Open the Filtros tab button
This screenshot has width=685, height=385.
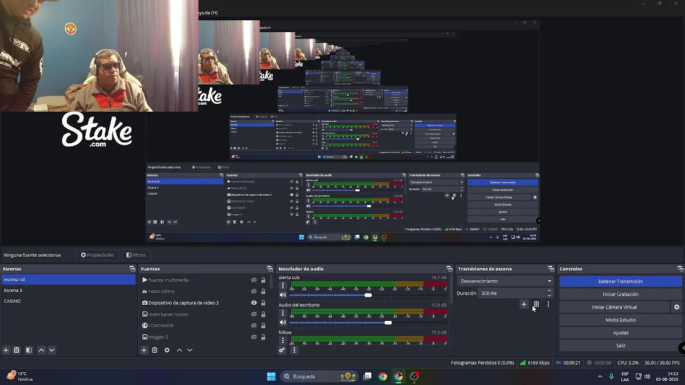click(x=136, y=255)
